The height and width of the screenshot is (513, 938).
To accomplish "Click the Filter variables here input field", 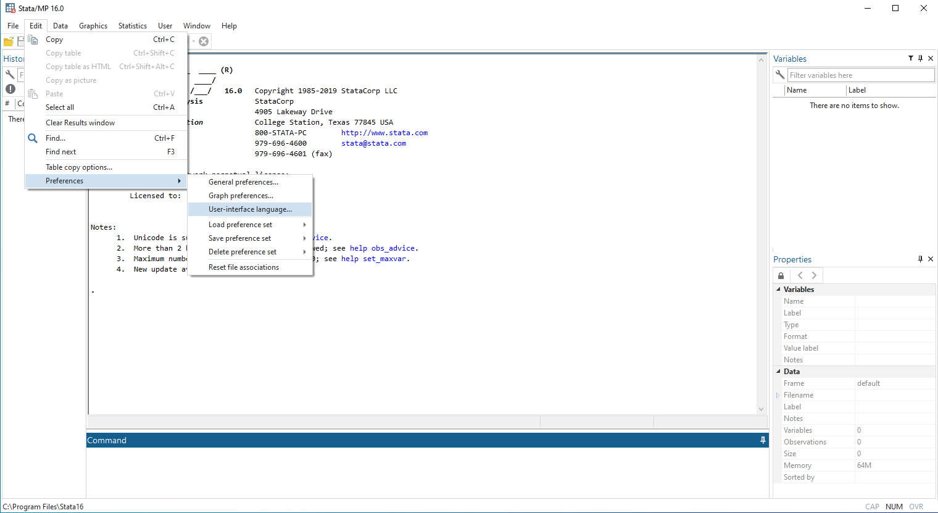I will click(x=861, y=75).
